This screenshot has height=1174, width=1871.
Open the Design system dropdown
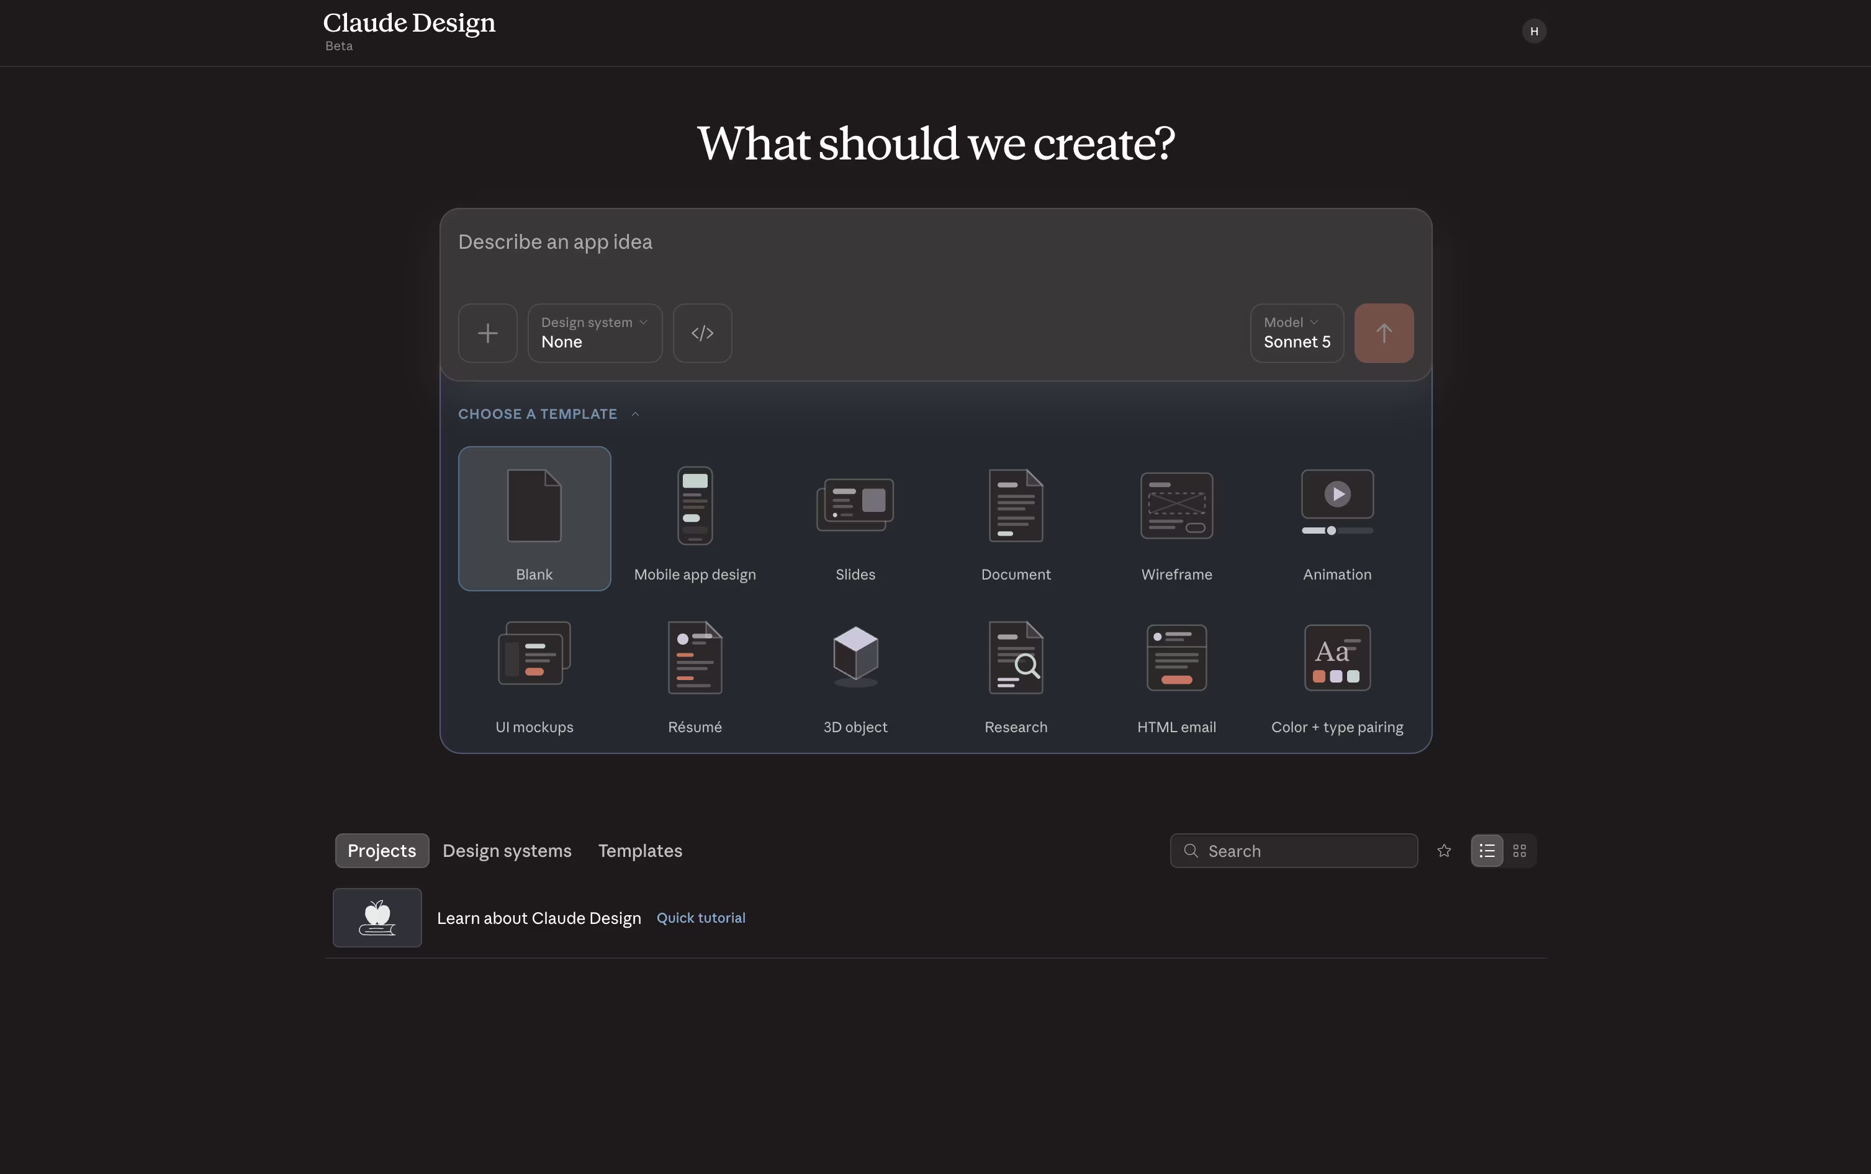(595, 333)
